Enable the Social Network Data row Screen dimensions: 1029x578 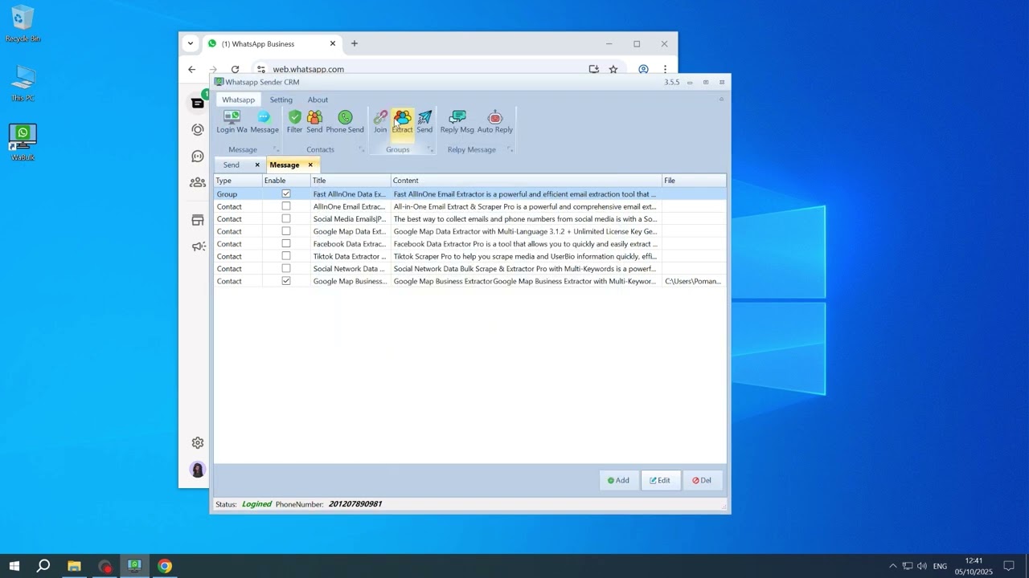286,269
